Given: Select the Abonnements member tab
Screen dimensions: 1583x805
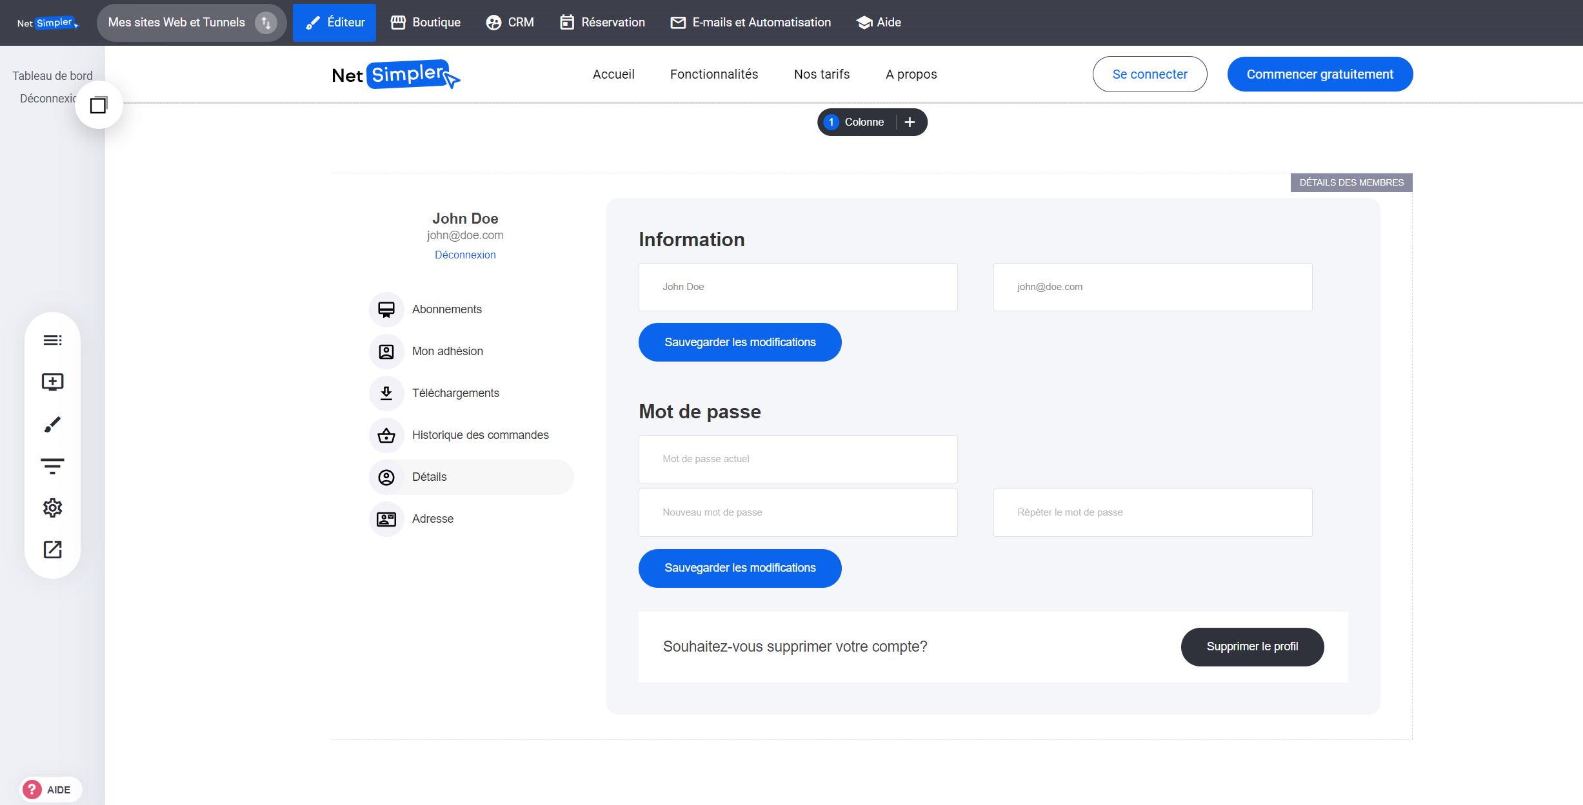Looking at the screenshot, I should click(446, 309).
